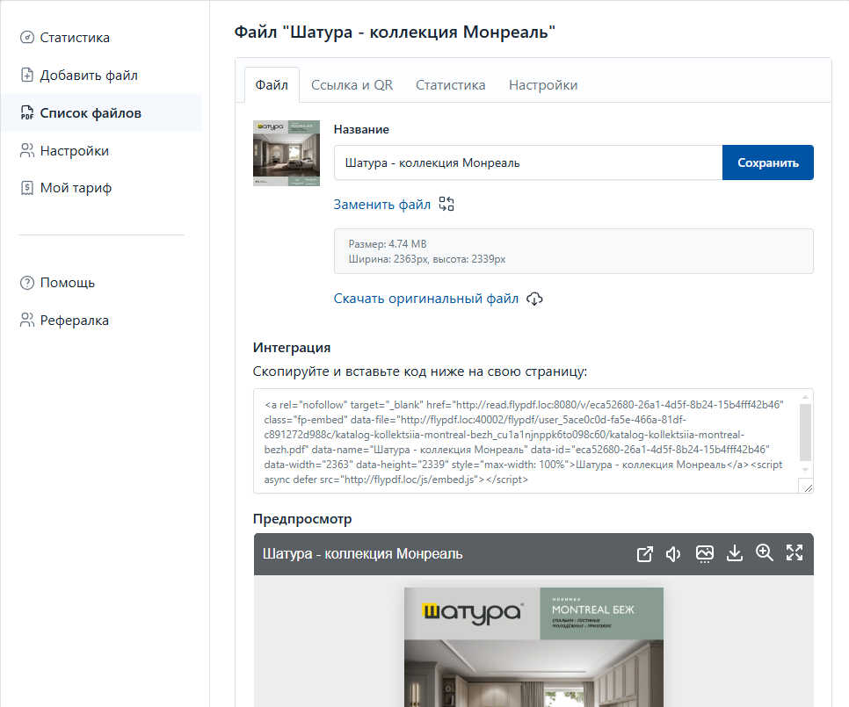Click the preview title Шатура - коллекция Монреаль
This screenshot has width=849, height=707.
click(362, 554)
